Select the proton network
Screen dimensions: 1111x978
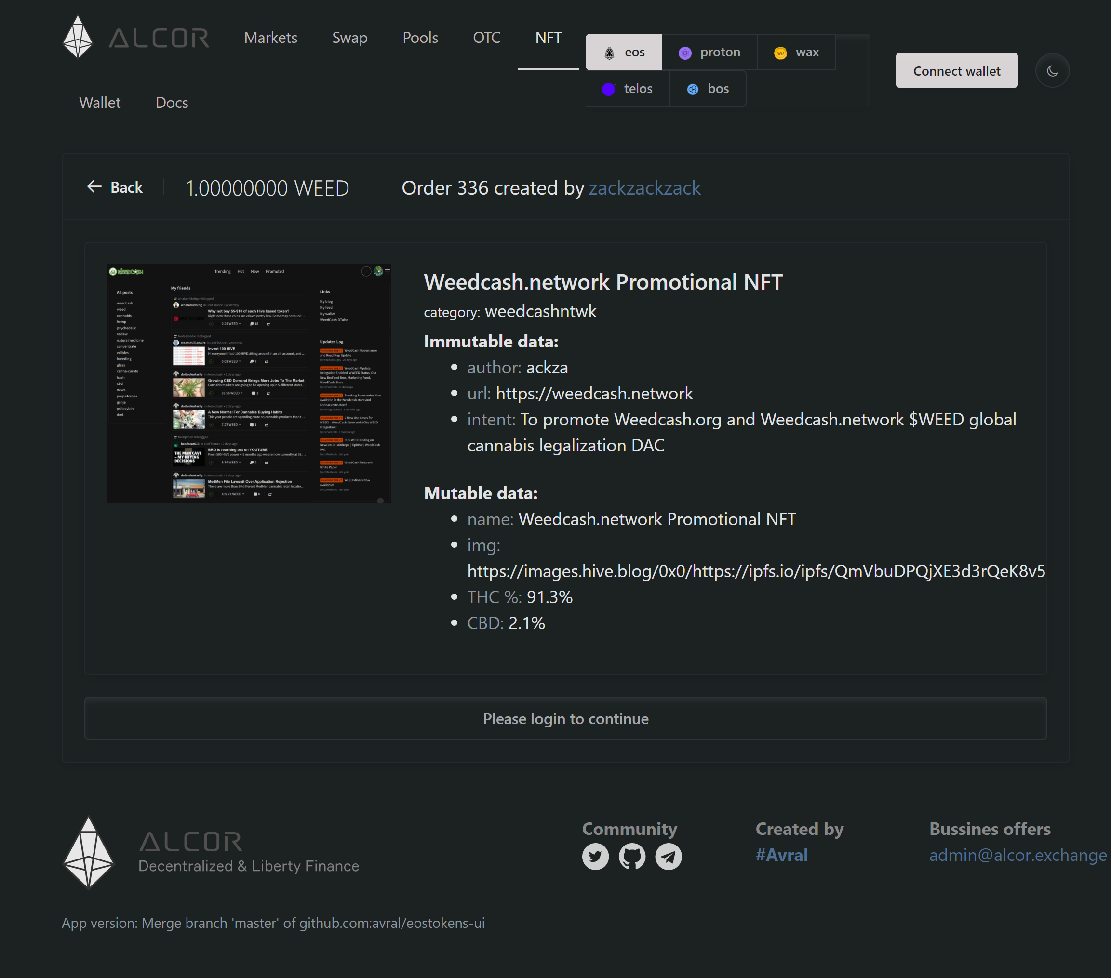pos(709,52)
